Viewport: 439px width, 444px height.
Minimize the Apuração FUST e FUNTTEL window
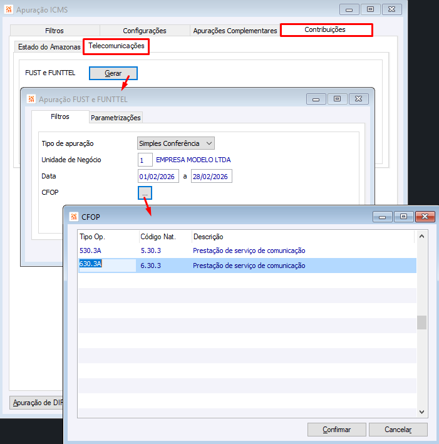[x=316, y=99]
